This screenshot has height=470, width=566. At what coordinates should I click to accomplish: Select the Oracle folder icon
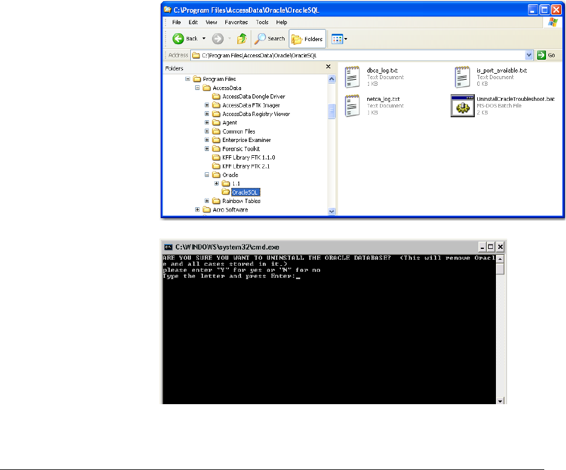216,175
